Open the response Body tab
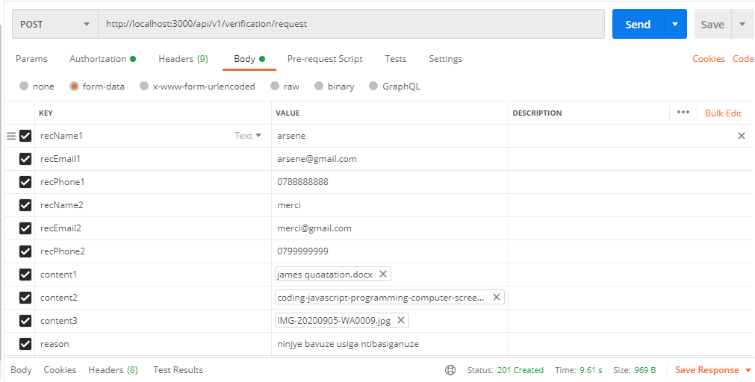Viewport: 755px width, 382px height. [x=21, y=370]
